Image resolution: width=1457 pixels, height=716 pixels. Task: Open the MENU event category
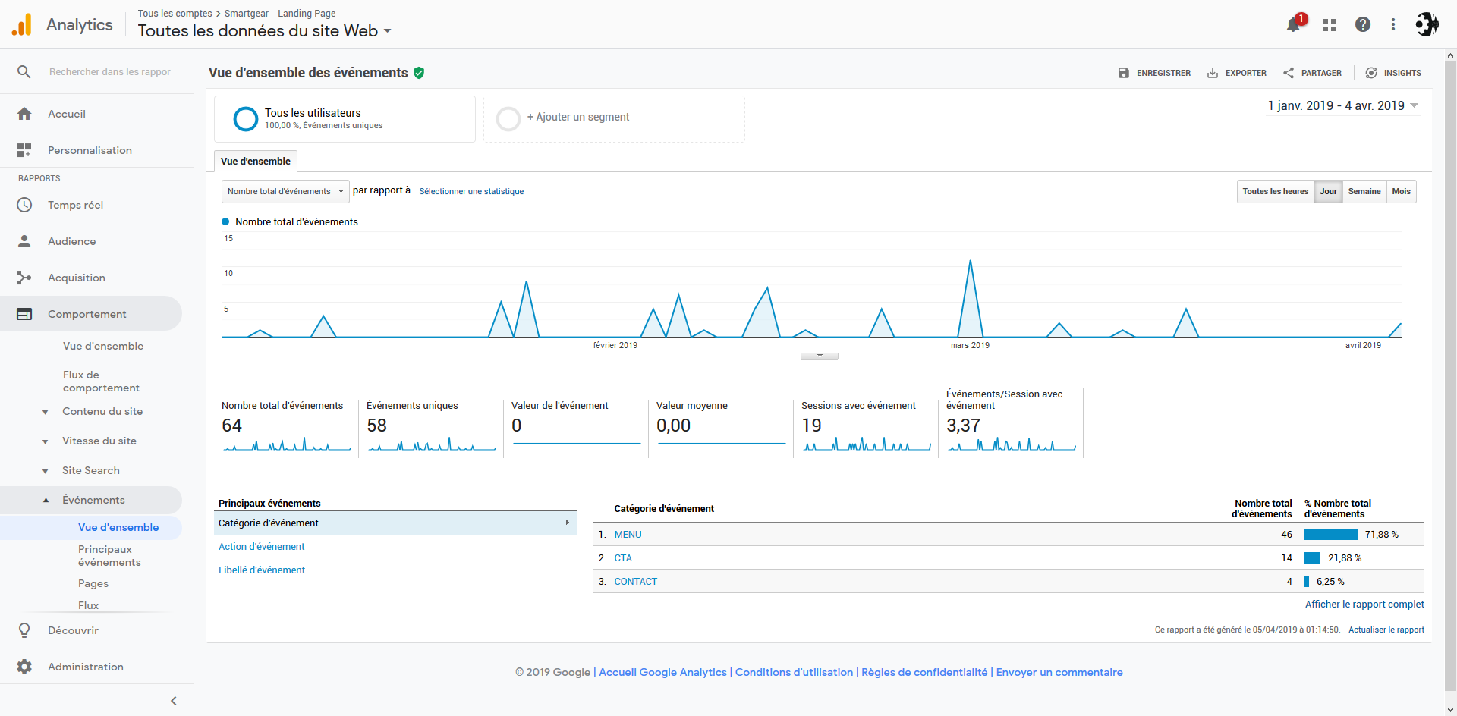point(628,535)
